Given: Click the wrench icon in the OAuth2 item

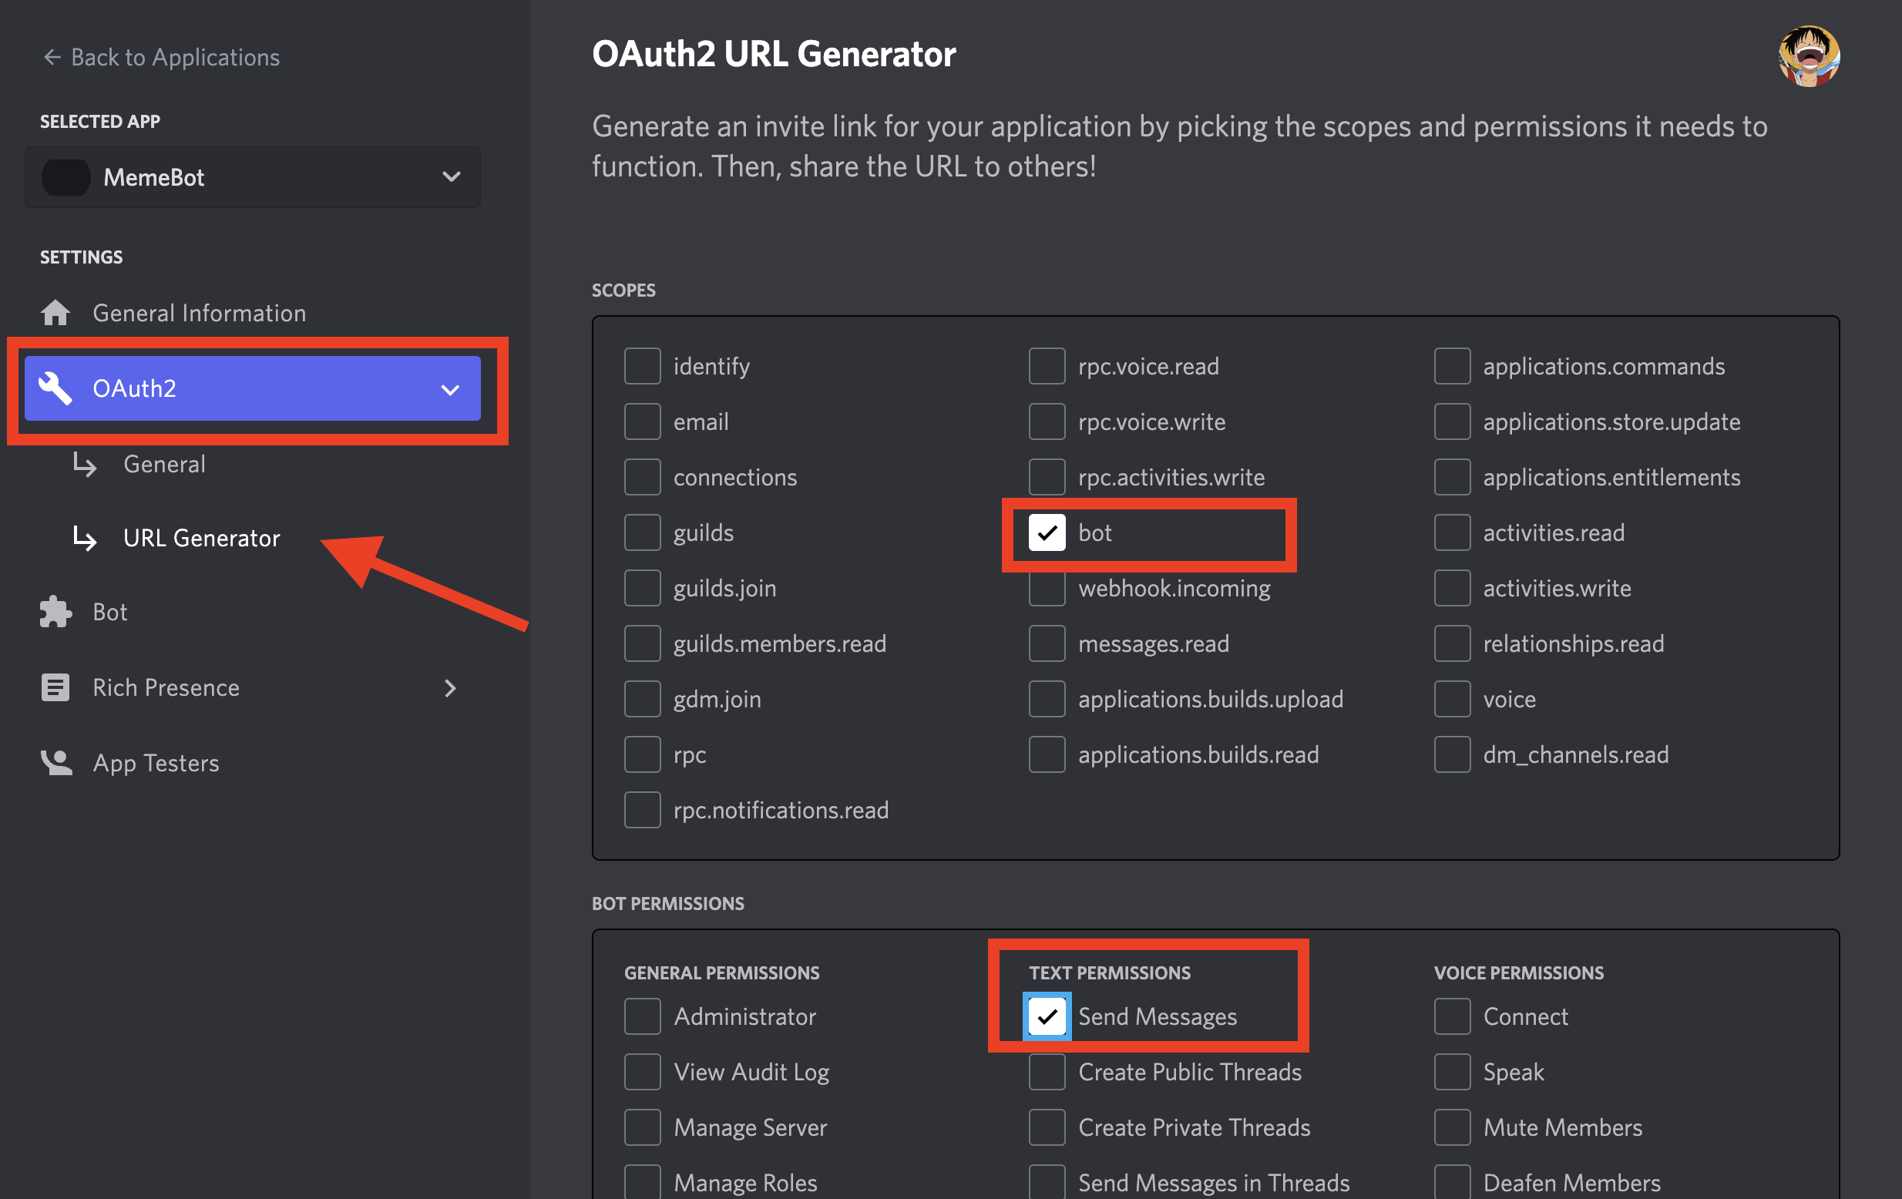Looking at the screenshot, I should (55, 388).
